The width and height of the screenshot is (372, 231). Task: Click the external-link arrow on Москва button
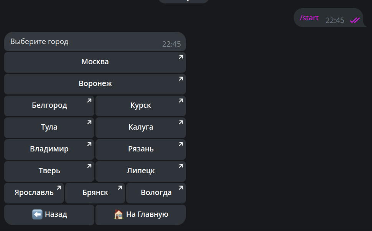click(x=181, y=57)
